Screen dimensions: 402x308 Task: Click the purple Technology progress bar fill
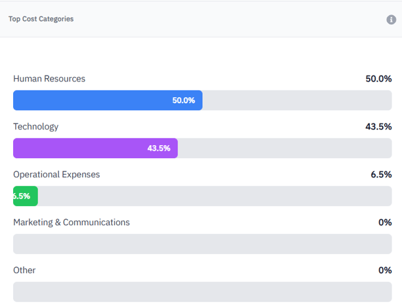pos(79,148)
